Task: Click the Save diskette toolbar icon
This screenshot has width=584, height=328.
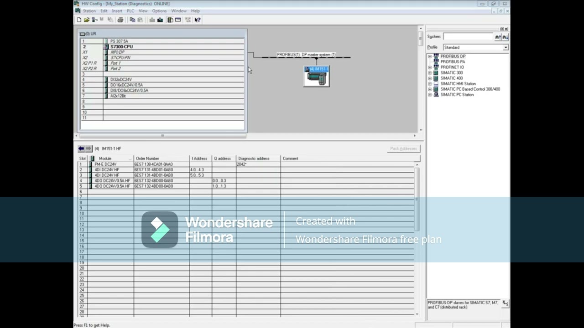Action: 101,20
